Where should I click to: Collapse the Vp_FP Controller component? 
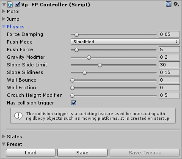click(x=4, y=5)
